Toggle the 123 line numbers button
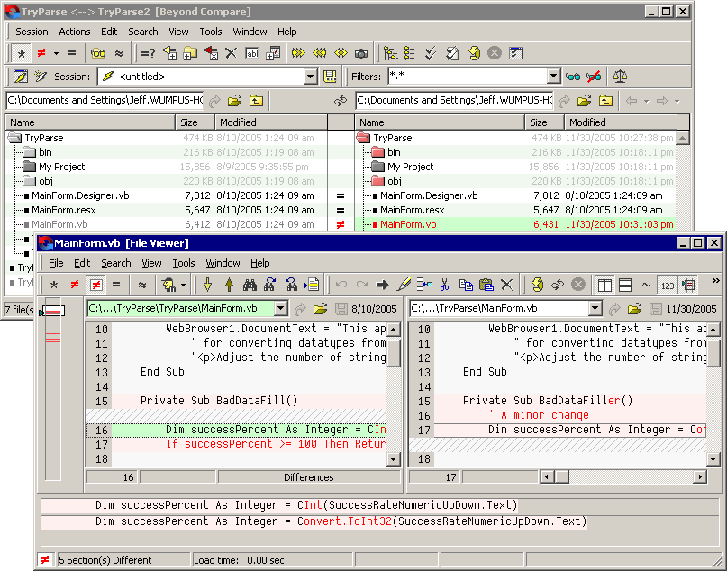727x571 pixels. [x=668, y=285]
